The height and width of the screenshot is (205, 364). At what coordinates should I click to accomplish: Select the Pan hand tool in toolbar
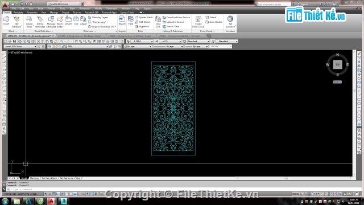pyautogui.click(x=76, y=42)
